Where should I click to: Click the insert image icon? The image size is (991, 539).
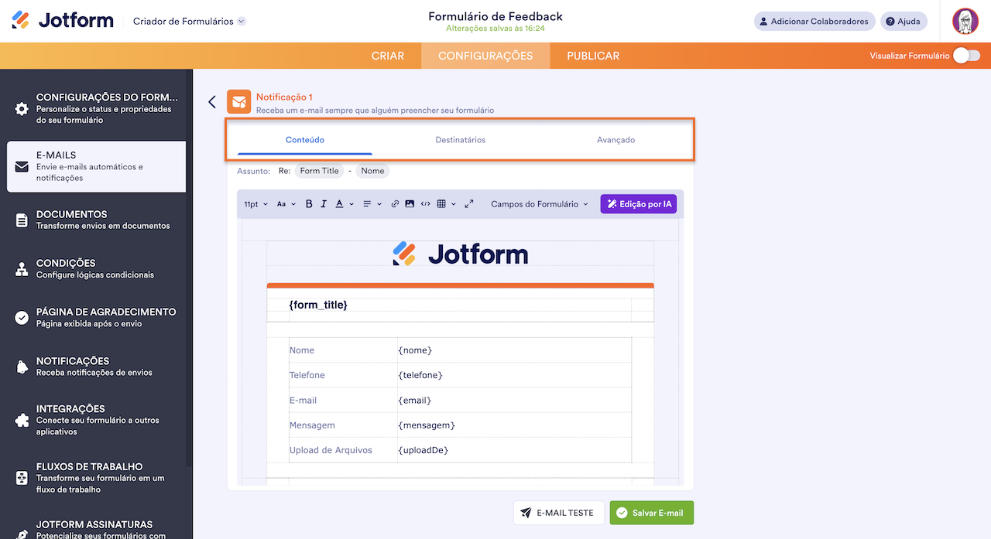pyautogui.click(x=410, y=204)
